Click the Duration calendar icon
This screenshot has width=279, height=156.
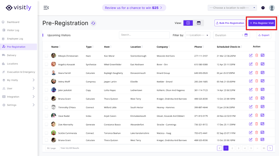pos(246,35)
